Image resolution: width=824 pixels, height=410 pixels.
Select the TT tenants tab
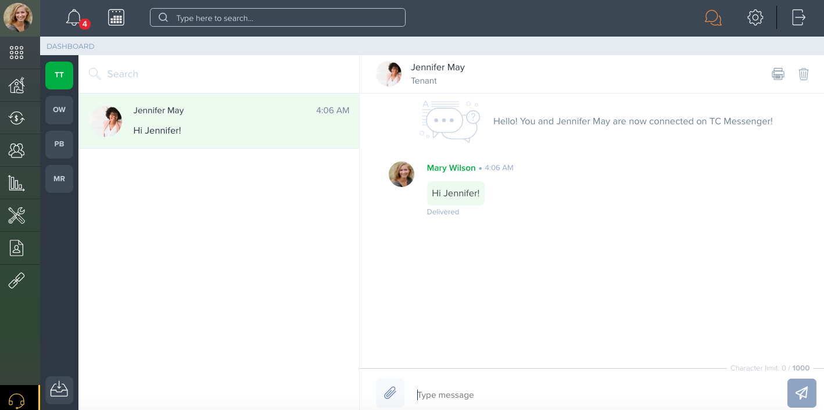[x=59, y=75]
